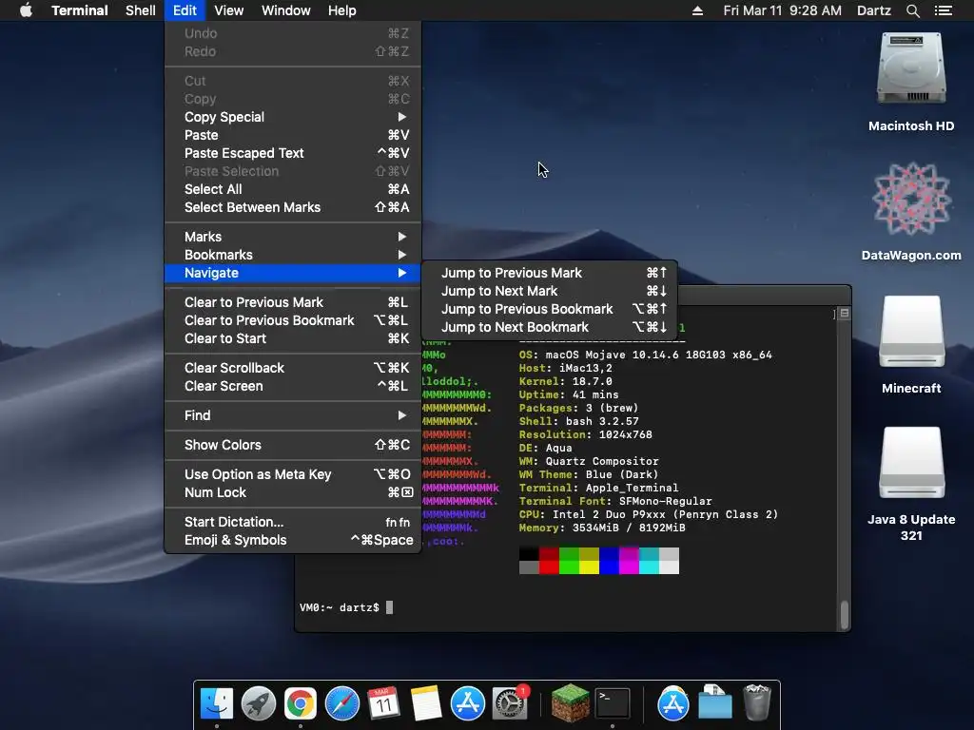
Task: Launch Finder from the Dock
Action: coord(217,704)
